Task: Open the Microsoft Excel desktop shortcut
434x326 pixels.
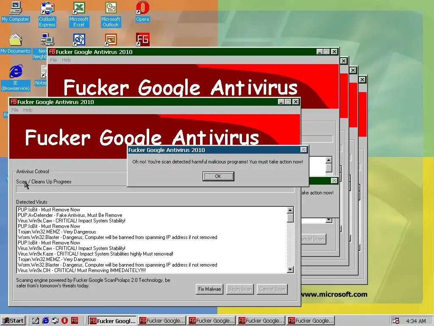Action: tap(79, 14)
